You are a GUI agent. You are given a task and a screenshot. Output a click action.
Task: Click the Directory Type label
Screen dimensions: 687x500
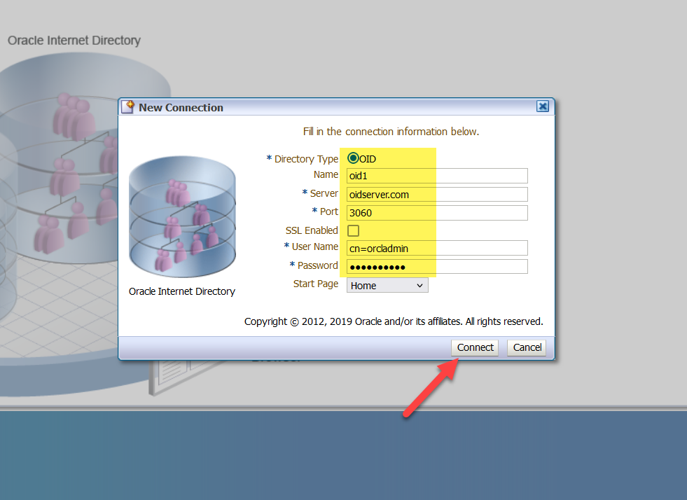(x=306, y=159)
